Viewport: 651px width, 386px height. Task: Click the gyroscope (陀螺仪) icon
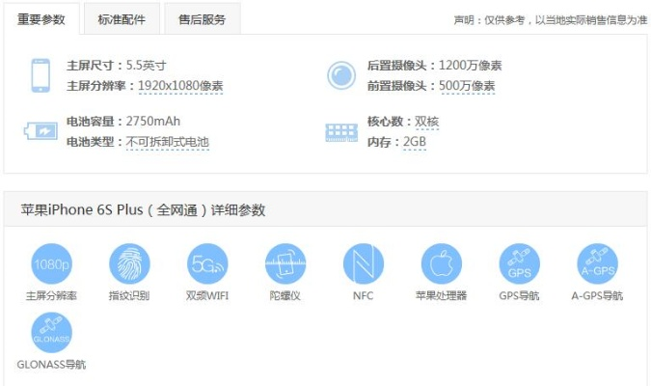point(285,263)
